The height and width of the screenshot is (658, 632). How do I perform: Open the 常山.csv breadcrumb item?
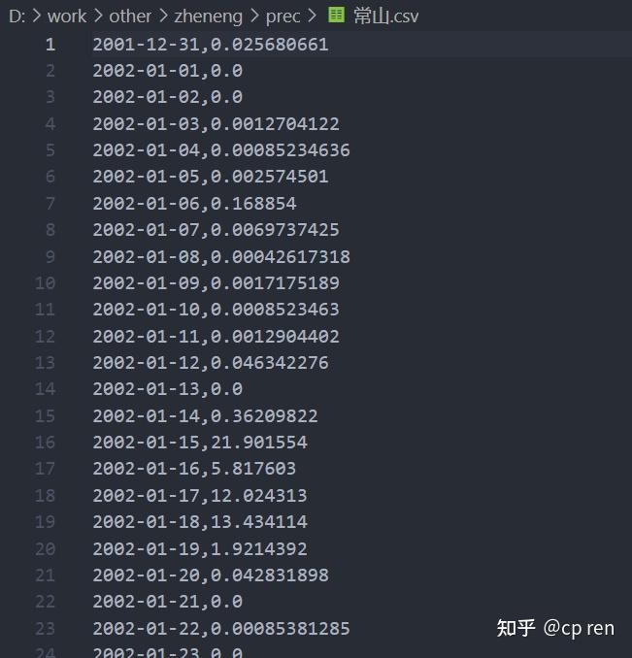(x=385, y=16)
